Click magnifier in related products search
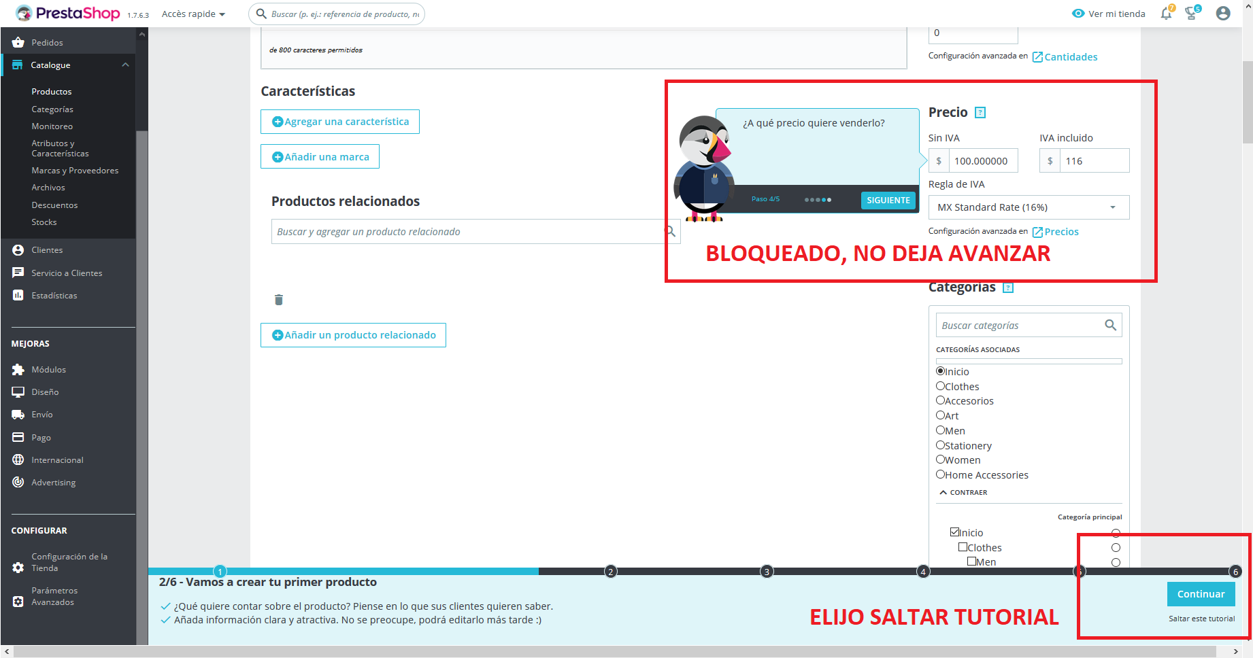1253x658 pixels. tap(670, 232)
